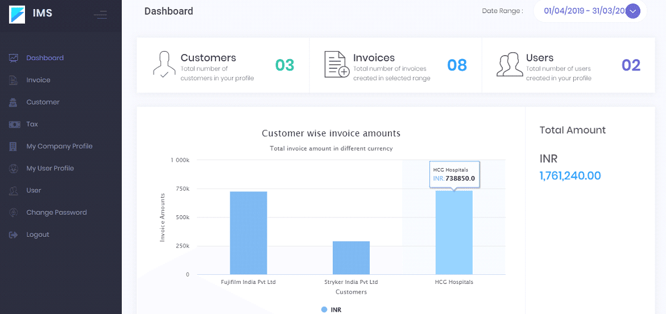Click the User person icon in sidebar

(x=14, y=191)
